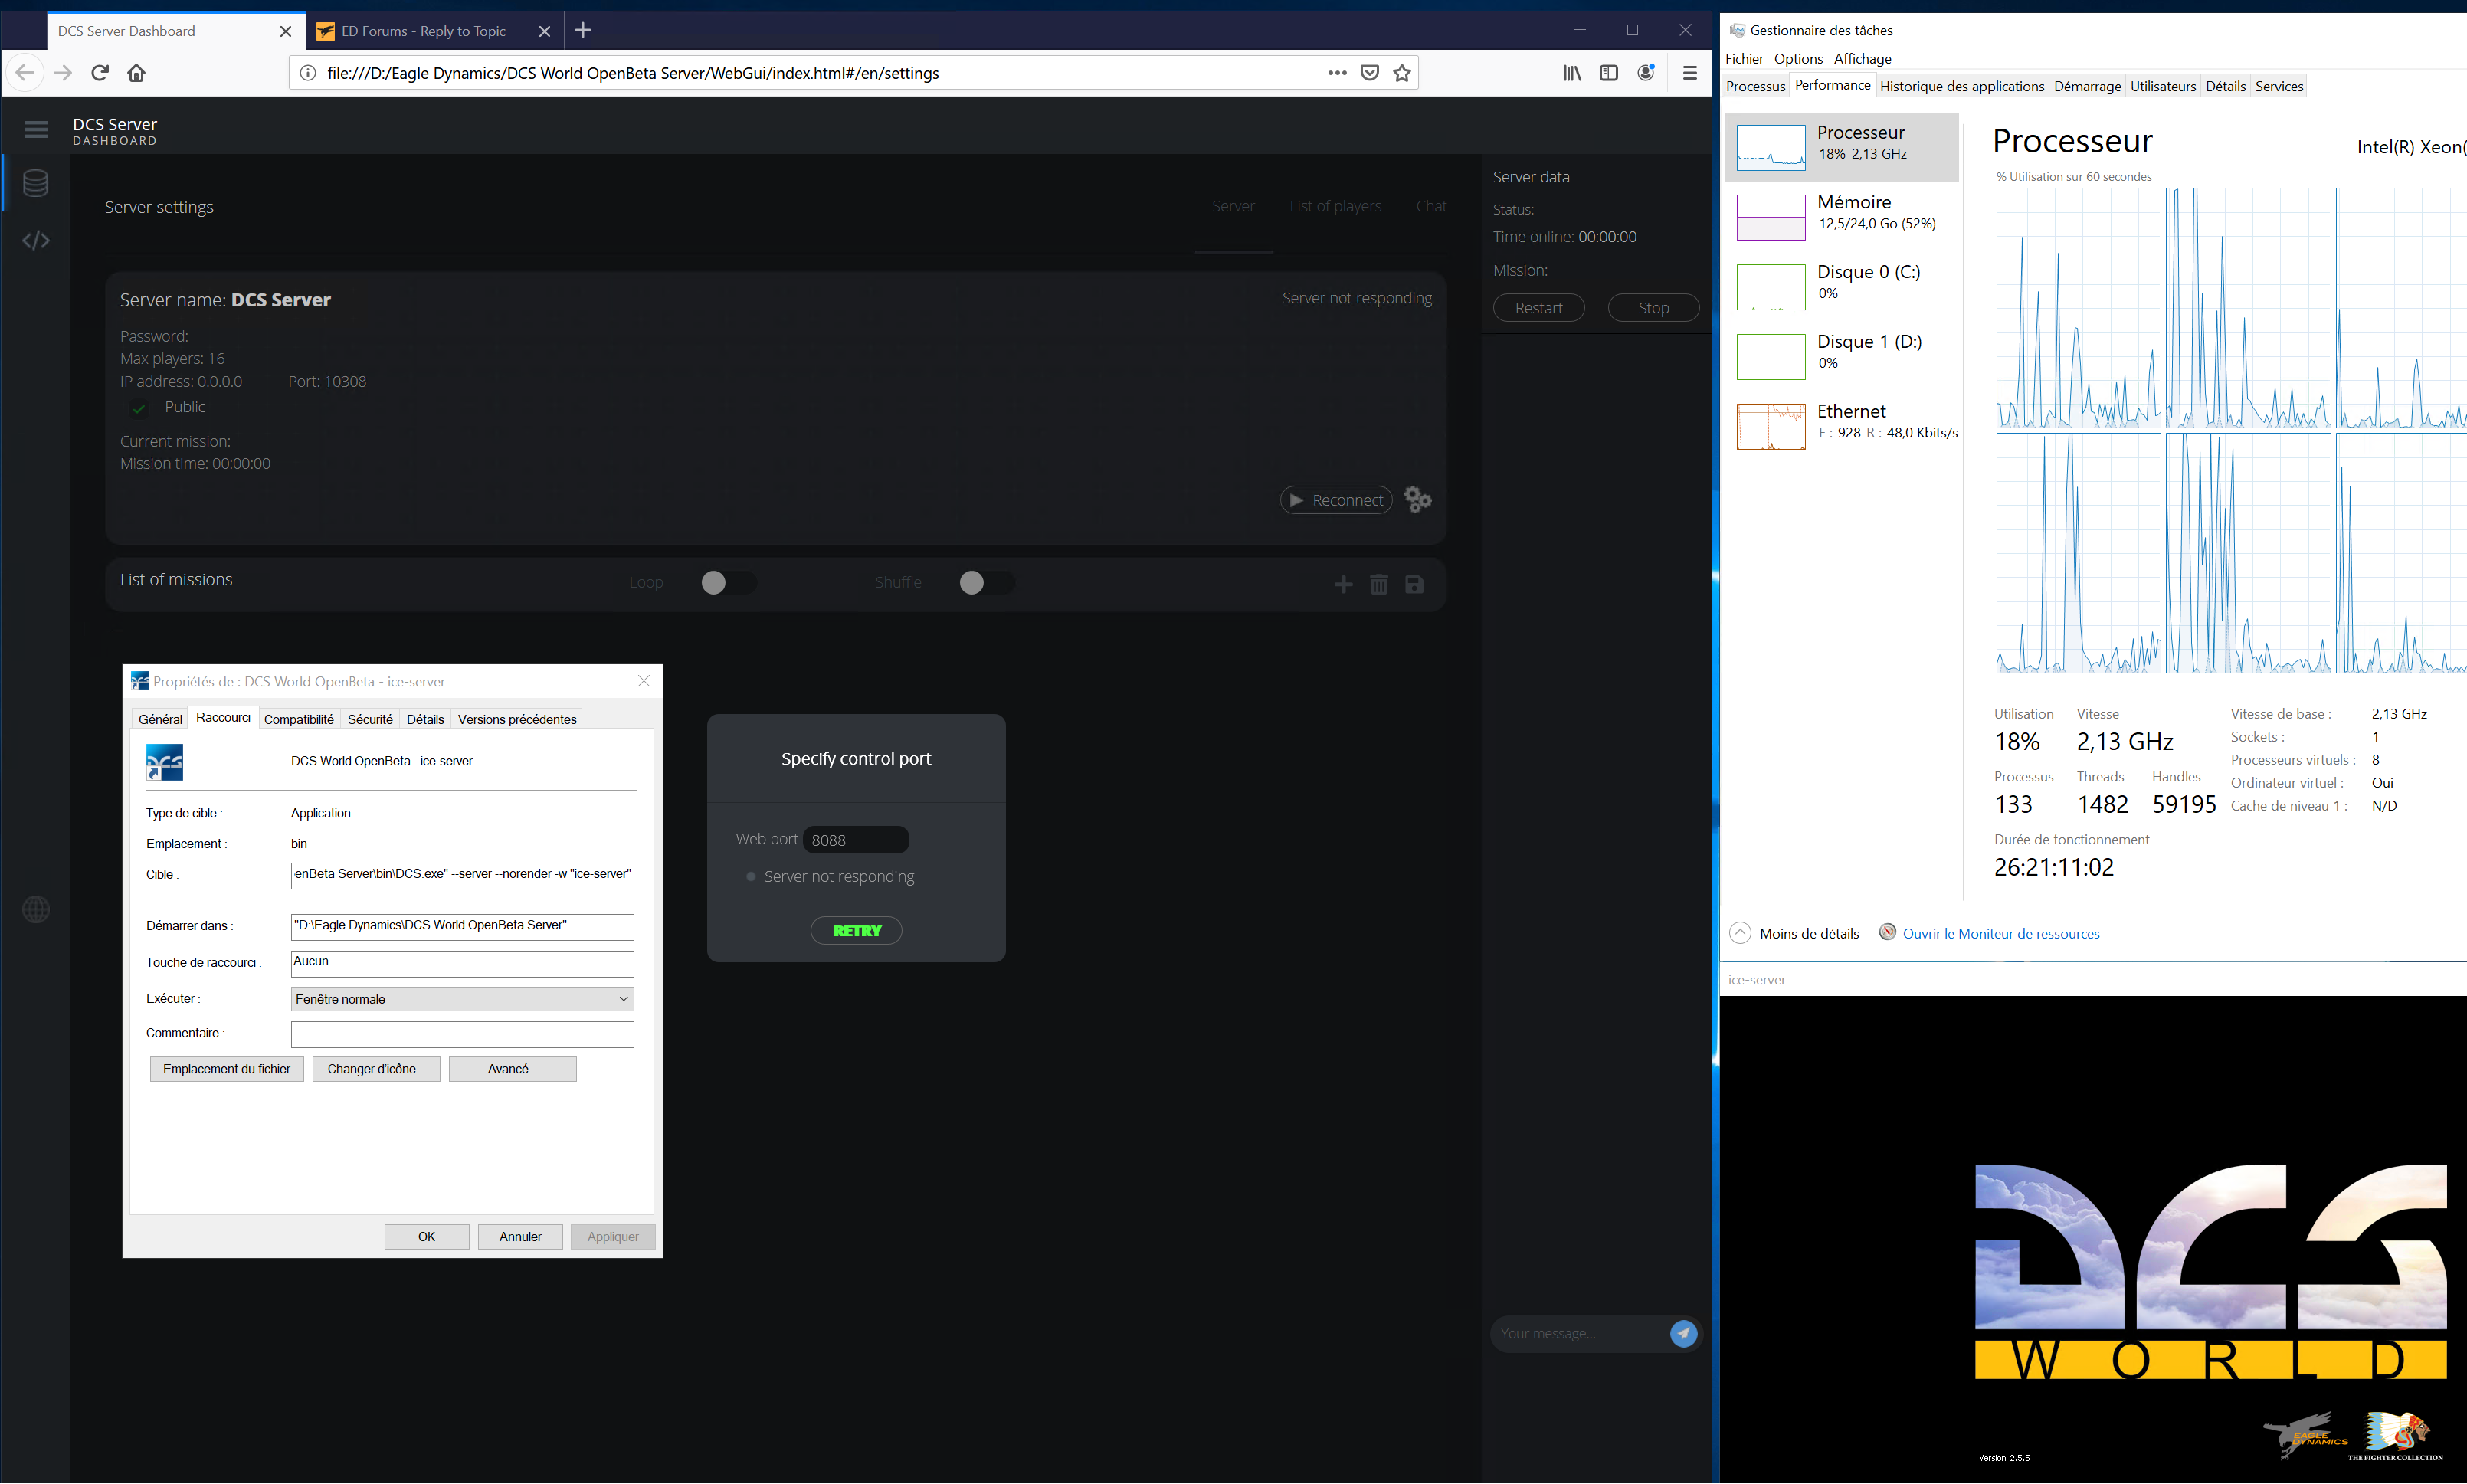Collapse details with Moins de détails arrow
Image resolution: width=2467 pixels, height=1484 pixels.
click(x=1740, y=933)
